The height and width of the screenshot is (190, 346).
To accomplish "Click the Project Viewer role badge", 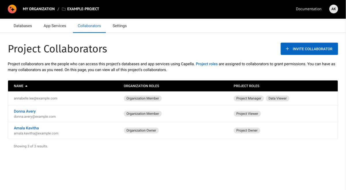I will (x=247, y=114).
